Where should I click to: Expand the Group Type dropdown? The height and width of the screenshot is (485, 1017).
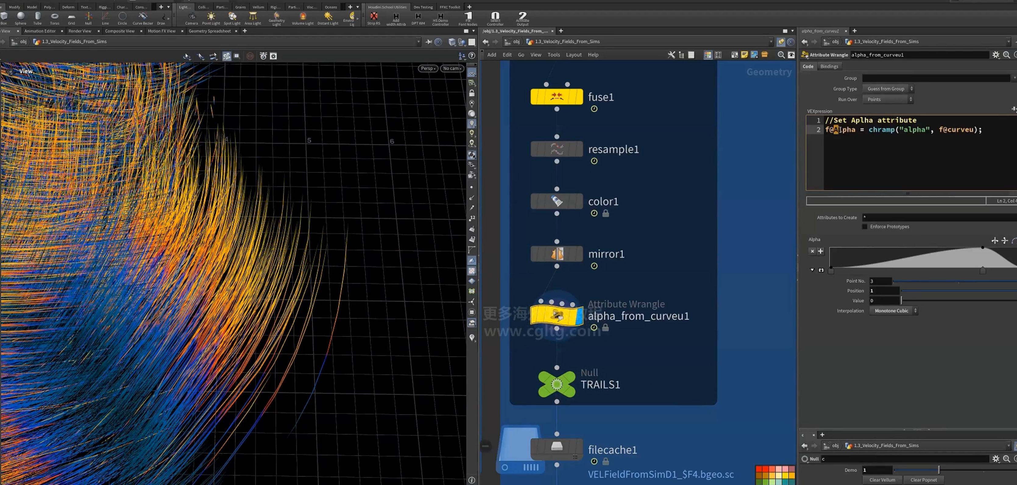tap(888, 89)
